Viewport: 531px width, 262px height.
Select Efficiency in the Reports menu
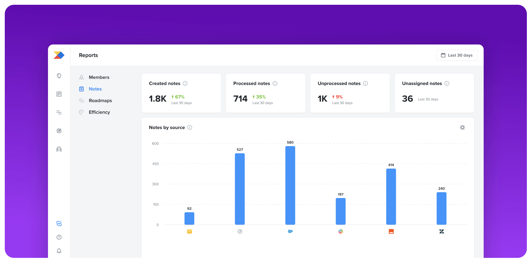94,112
